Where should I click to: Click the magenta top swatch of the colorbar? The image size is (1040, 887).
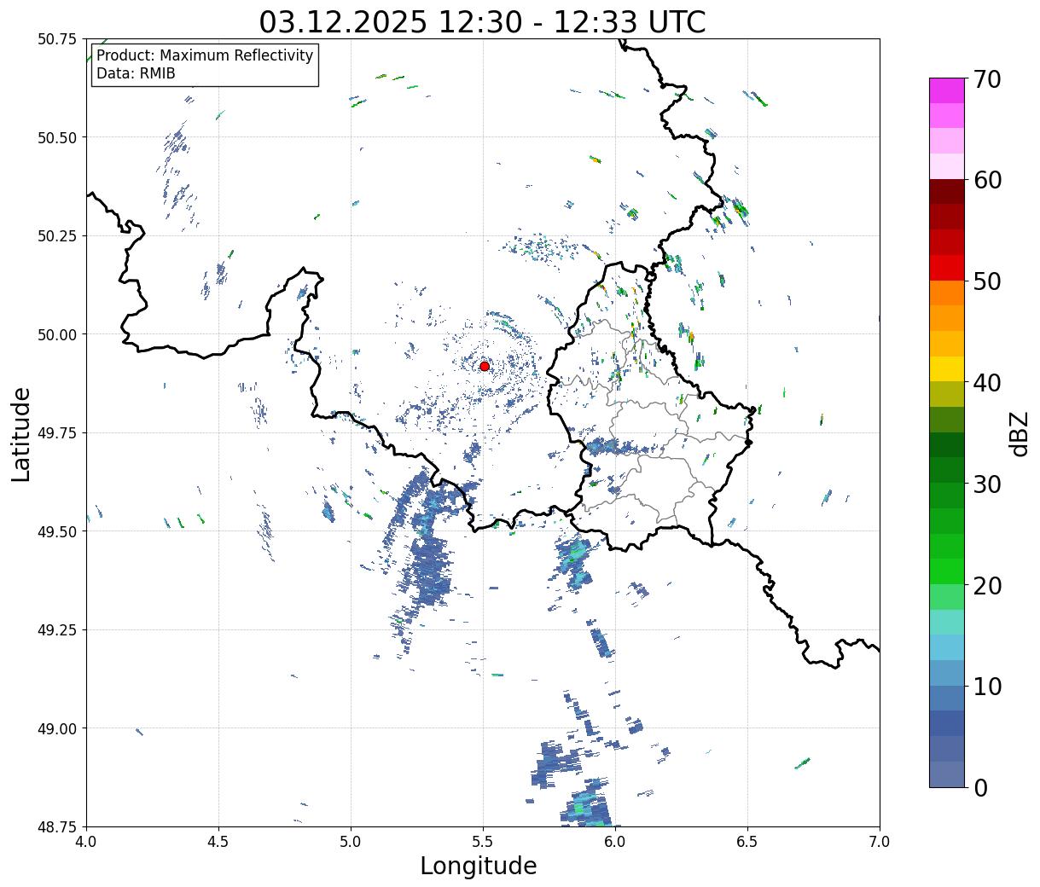pos(947,90)
